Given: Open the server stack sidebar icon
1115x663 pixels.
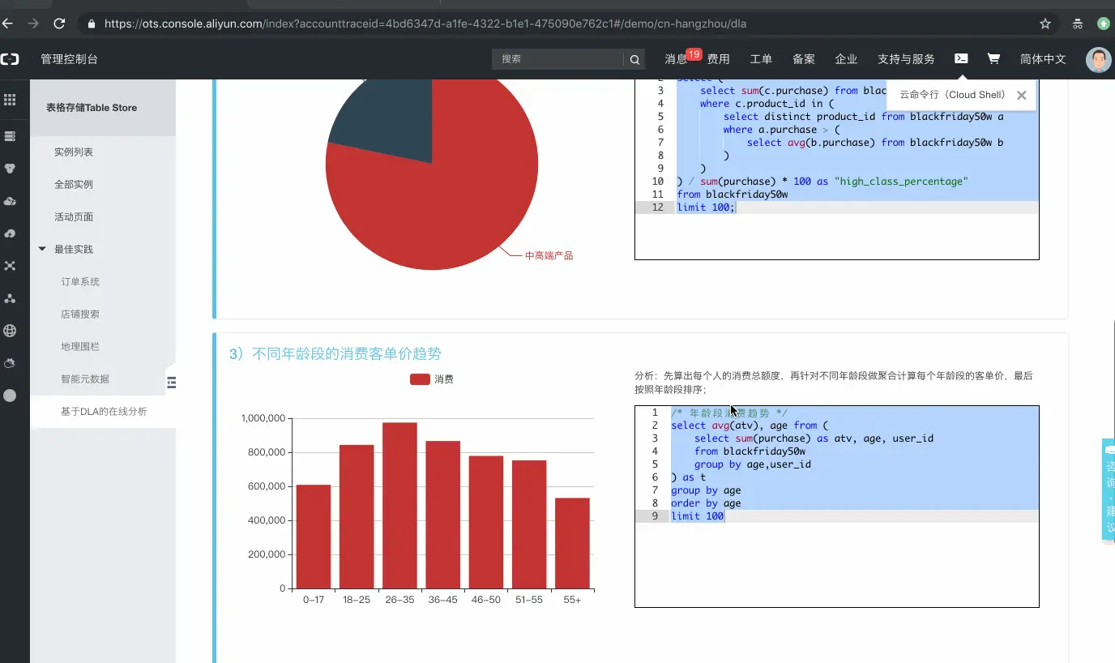Looking at the screenshot, I should pos(10,136).
